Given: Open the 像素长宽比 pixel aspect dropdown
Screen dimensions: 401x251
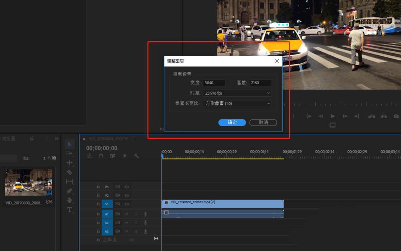Looking at the screenshot, I should click(237, 103).
